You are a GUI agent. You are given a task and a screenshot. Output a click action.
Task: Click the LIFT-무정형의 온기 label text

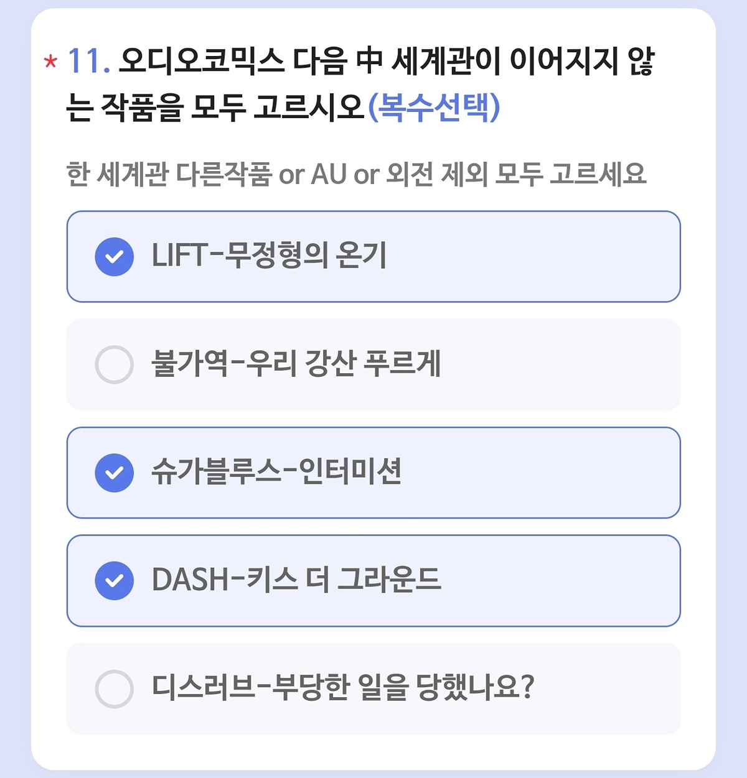tap(269, 256)
